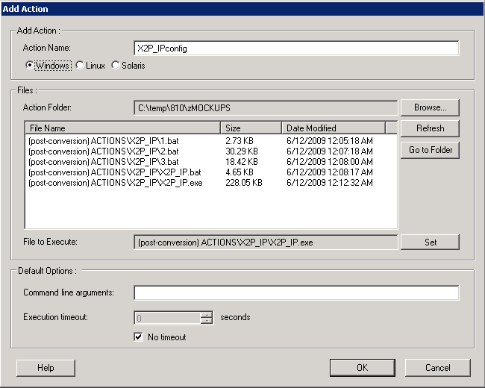Confirm with the OK button
Screen dimensions: 485x388
click(362, 368)
